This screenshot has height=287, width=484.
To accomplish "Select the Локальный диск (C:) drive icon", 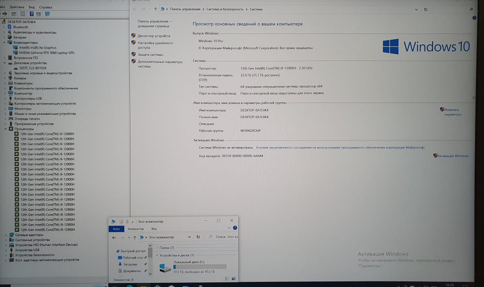I will click(x=164, y=268).
